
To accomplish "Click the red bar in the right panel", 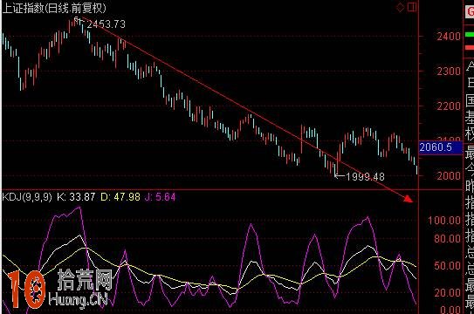I will pyautogui.click(x=470, y=47).
